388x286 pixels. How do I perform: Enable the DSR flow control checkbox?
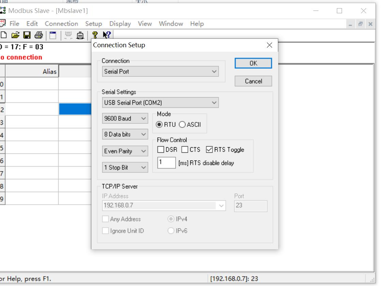coord(161,150)
